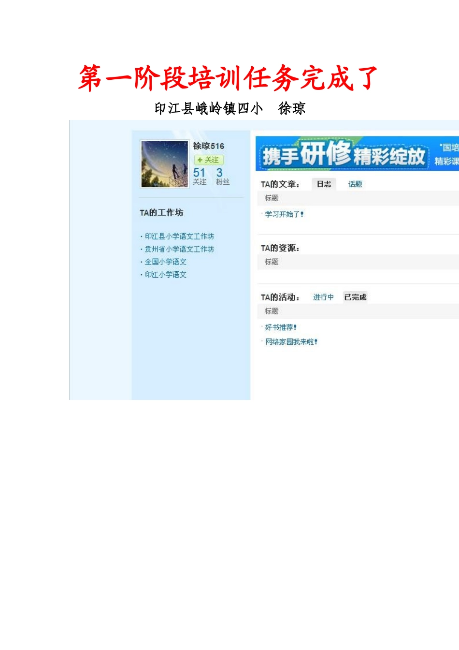Screen dimensions: 459x650
Task: Open the article 学习开始了!
Action: click(284, 214)
